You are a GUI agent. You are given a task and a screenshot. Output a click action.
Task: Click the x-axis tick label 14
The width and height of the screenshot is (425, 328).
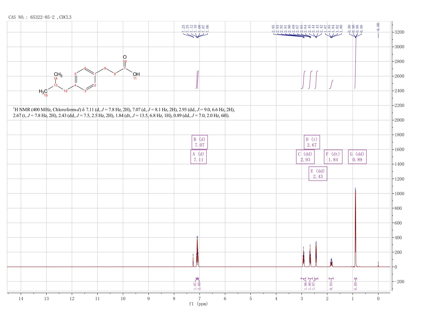[x=21, y=298]
